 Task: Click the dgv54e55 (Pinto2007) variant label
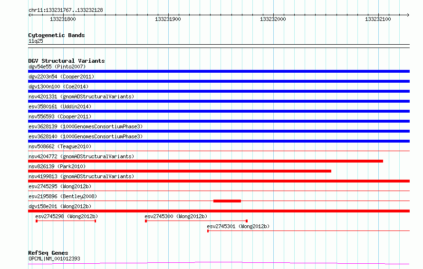pos(57,67)
